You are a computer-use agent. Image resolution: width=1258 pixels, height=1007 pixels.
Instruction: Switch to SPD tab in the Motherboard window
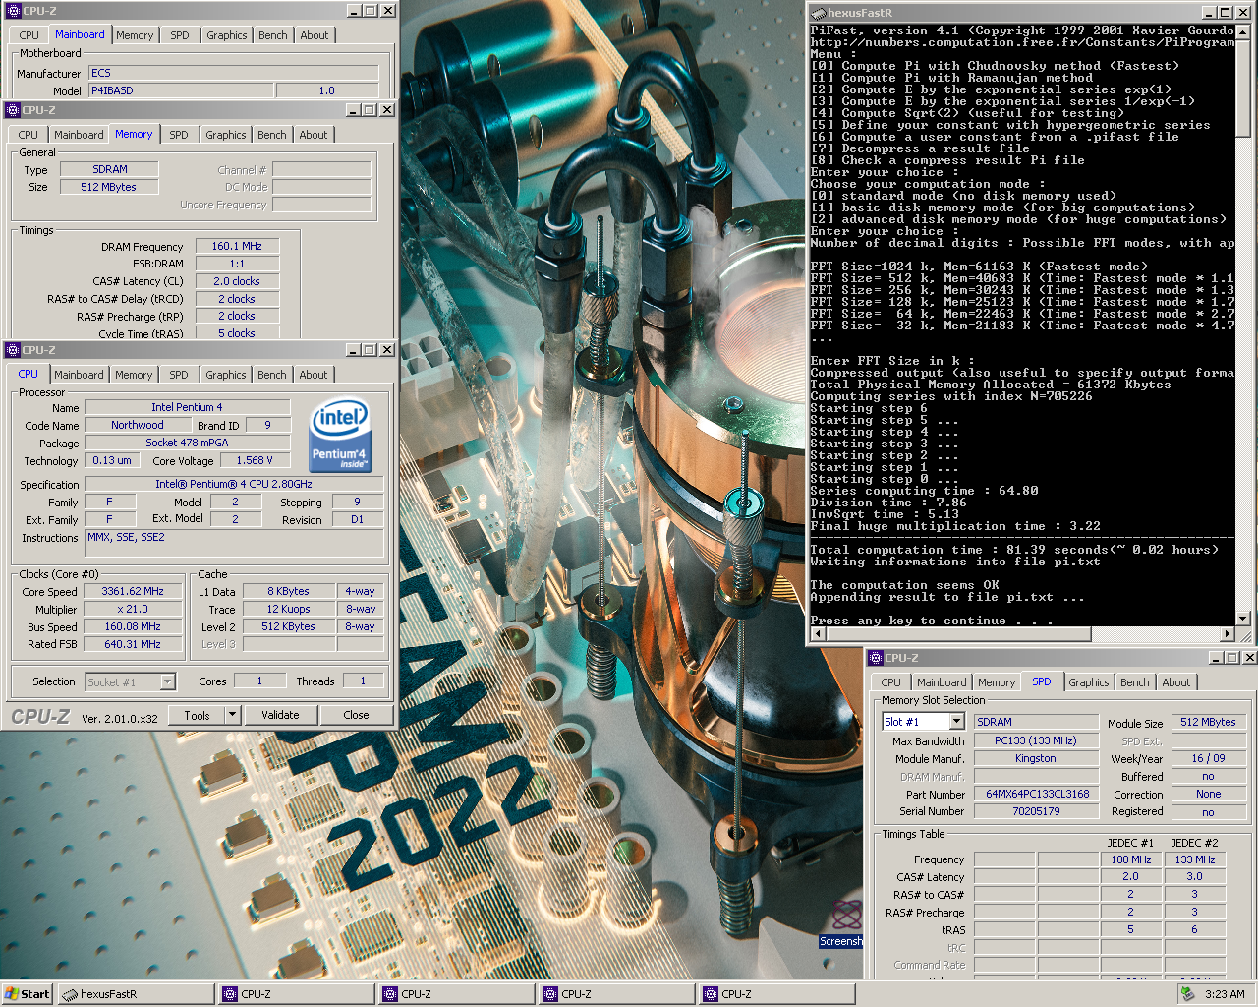coord(180,35)
